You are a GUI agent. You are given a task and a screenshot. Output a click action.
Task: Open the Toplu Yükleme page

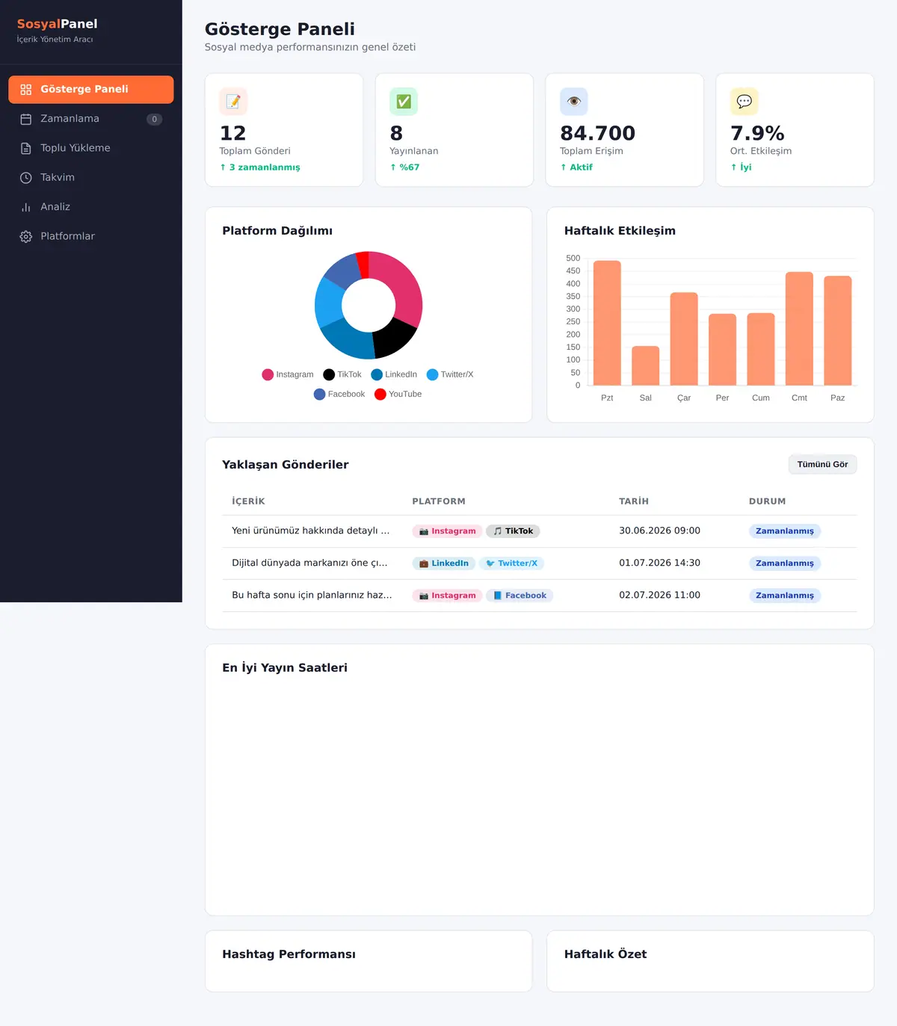click(91, 148)
